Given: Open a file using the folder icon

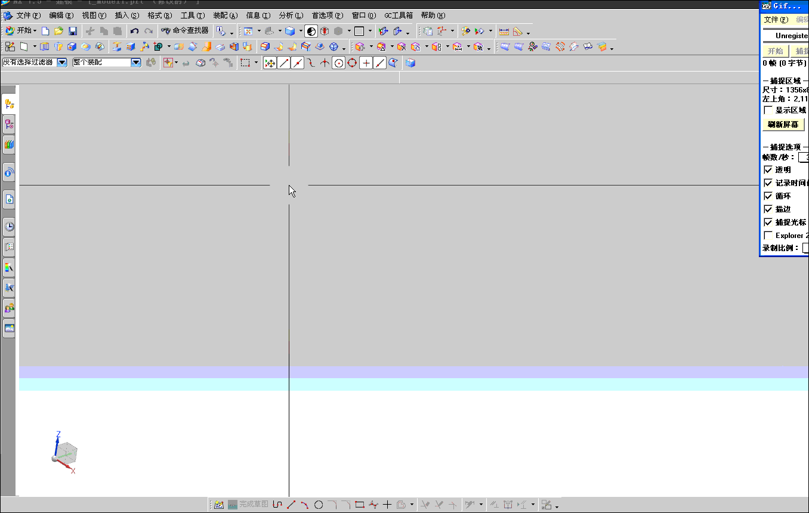Looking at the screenshot, I should click(x=58, y=31).
